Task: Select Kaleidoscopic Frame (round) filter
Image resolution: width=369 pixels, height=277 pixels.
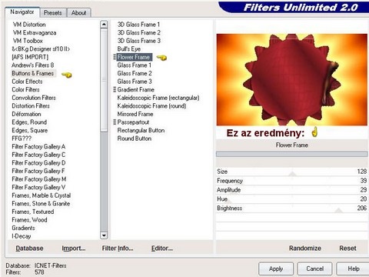Action: coord(151,106)
